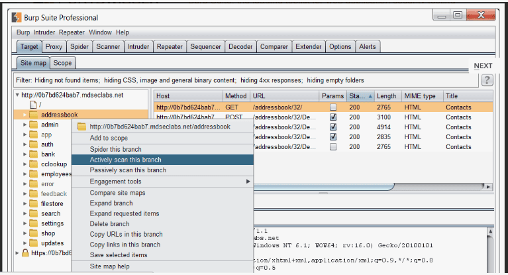Click folder icon in context menu header
This screenshot has height=275, width=508.
[81, 127]
